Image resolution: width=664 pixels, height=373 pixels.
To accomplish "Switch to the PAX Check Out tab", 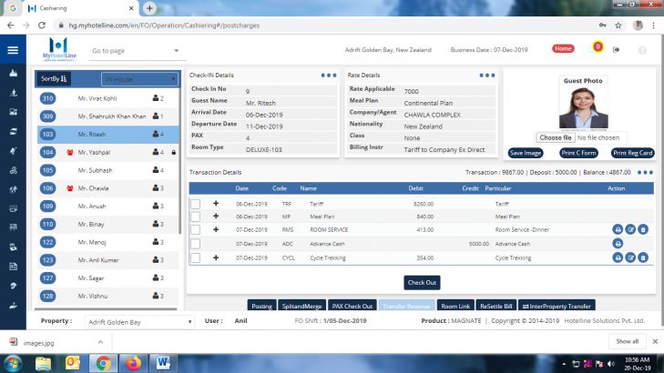I will tap(352, 307).
